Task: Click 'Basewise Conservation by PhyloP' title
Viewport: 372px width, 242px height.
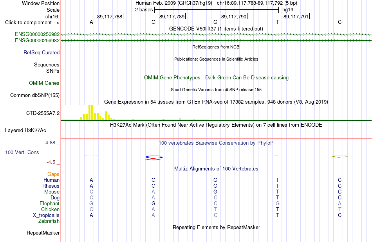Action: pos(216,143)
